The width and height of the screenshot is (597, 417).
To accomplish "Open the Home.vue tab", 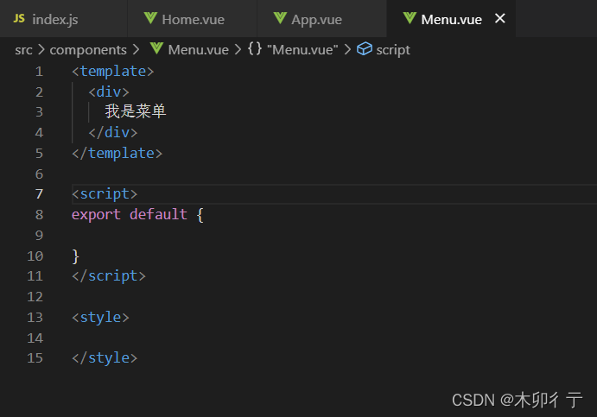I will (193, 19).
